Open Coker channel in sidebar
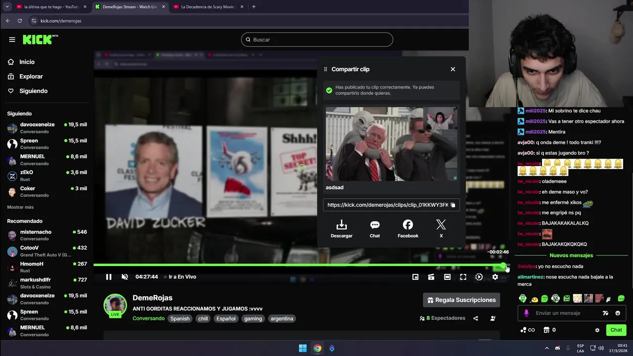633x356 pixels. point(47,191)
